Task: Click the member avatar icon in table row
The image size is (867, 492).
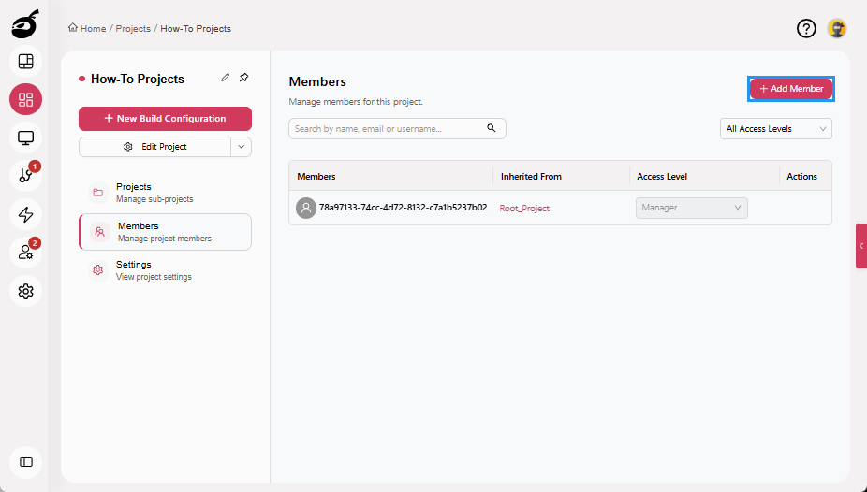Action: coord(306,209)
